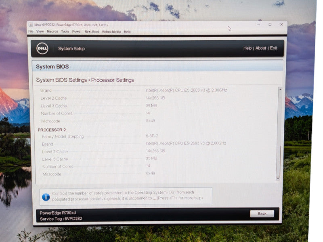
Task: Click System BIOS Settings Processor Settings breadcrumb
Action: point(85,80)
